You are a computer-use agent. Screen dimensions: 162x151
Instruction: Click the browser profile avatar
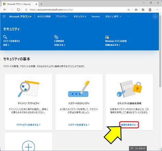click(x=150, y=10)
